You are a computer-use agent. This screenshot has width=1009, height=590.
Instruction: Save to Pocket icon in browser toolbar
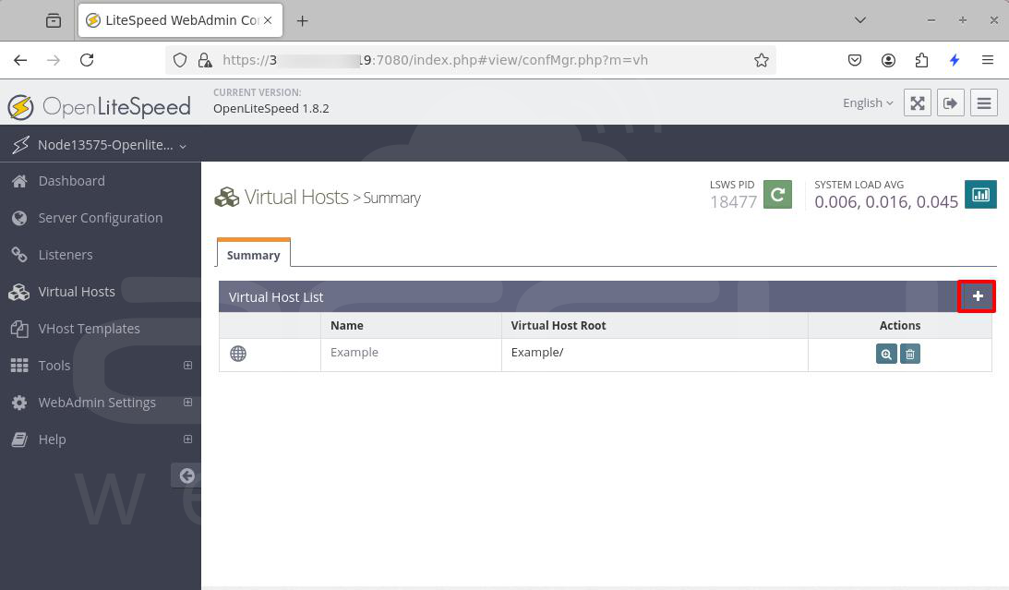(x=855, y=61)
